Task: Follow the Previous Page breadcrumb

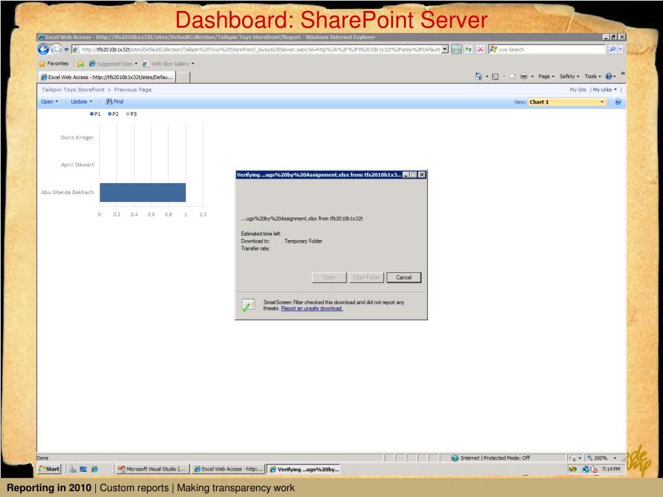Action: tap(133, 89)
